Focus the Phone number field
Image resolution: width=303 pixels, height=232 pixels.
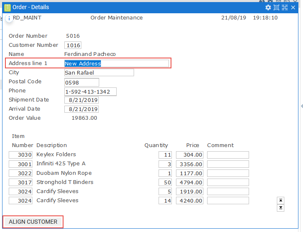point(90,92)
